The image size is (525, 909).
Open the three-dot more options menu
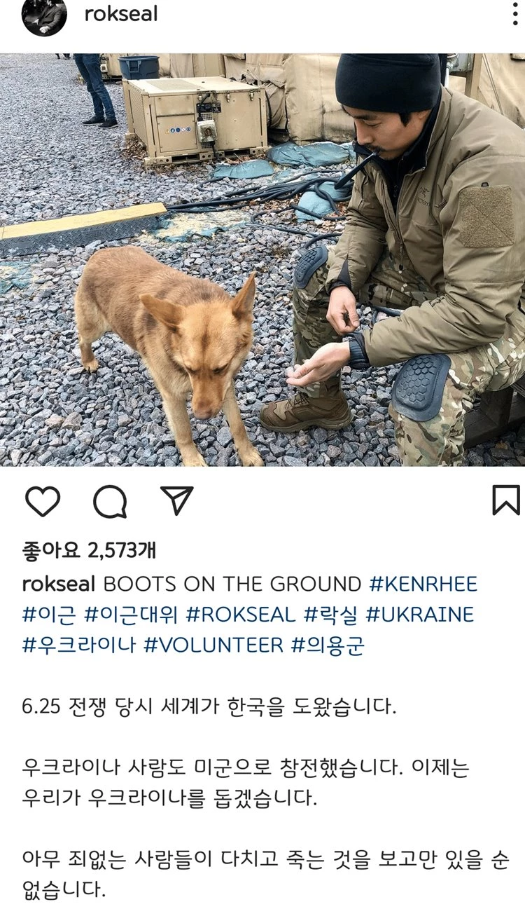pos(515,14)
